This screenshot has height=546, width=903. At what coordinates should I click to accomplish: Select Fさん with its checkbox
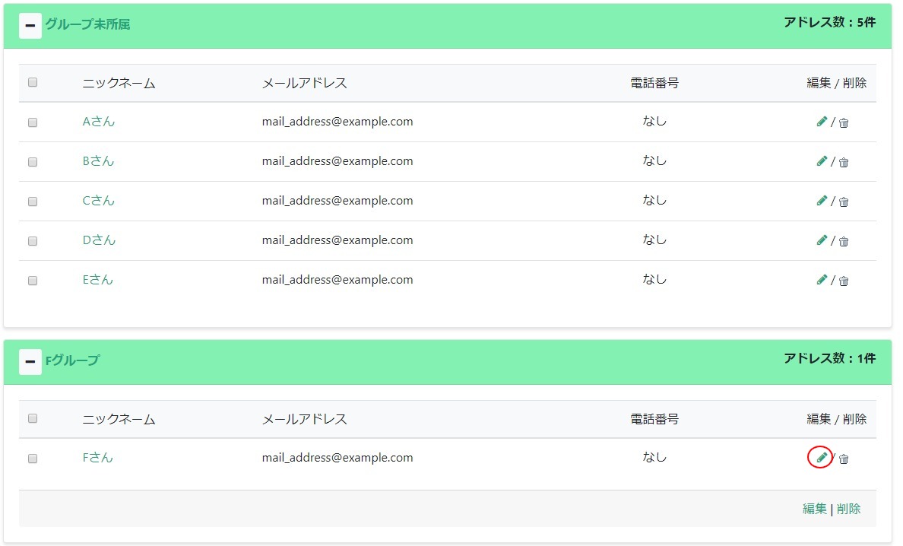pyautogui.click(x=33, y=459)
